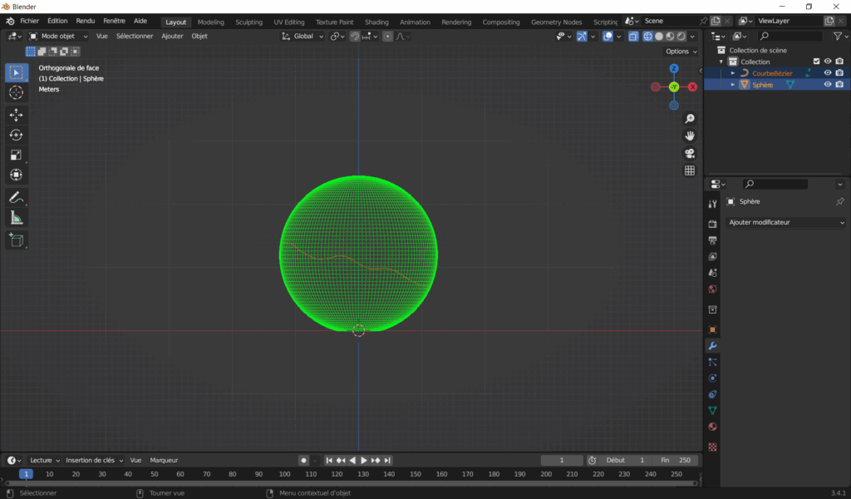Image resolution: width=851 pixels, height=499 pixels.
Task: Play the animation forward
Action: 364,461
